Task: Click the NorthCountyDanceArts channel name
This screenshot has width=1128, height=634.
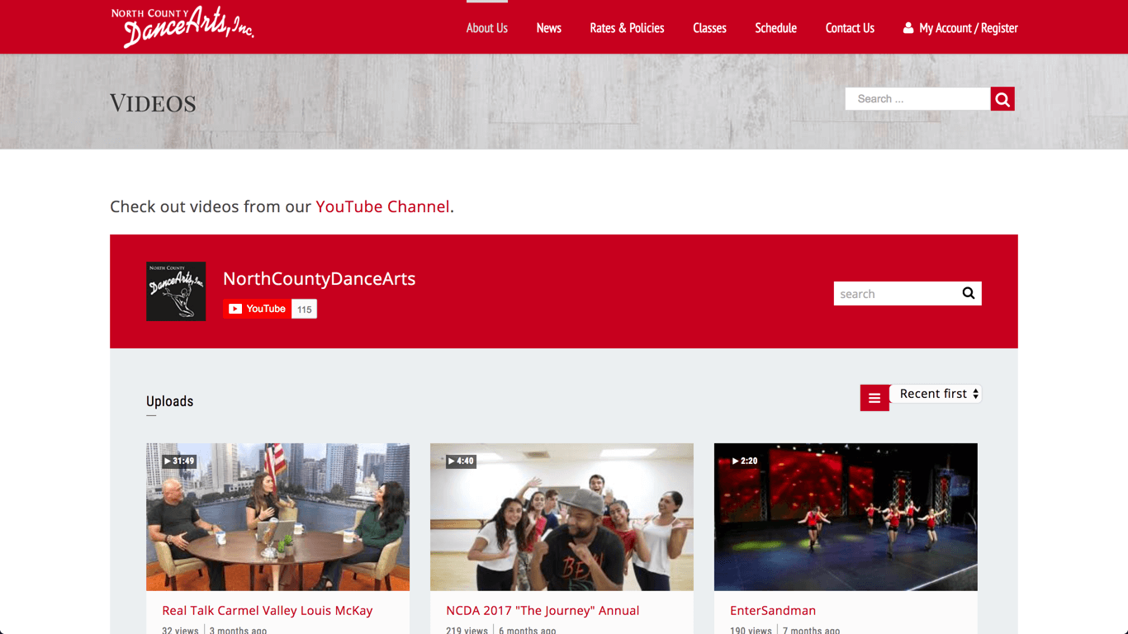Action: coord(320,279)
